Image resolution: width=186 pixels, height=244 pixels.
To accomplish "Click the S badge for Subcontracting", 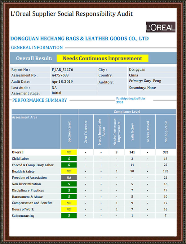I will point(69,216).
